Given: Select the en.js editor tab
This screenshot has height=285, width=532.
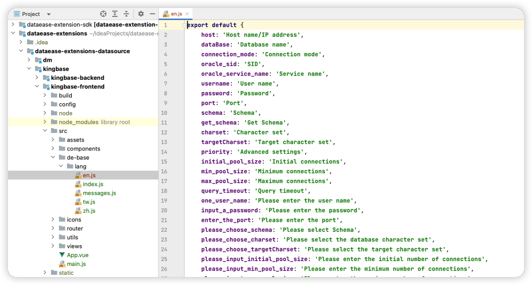Looking at the screenshot, I should (x=176, y=14).
